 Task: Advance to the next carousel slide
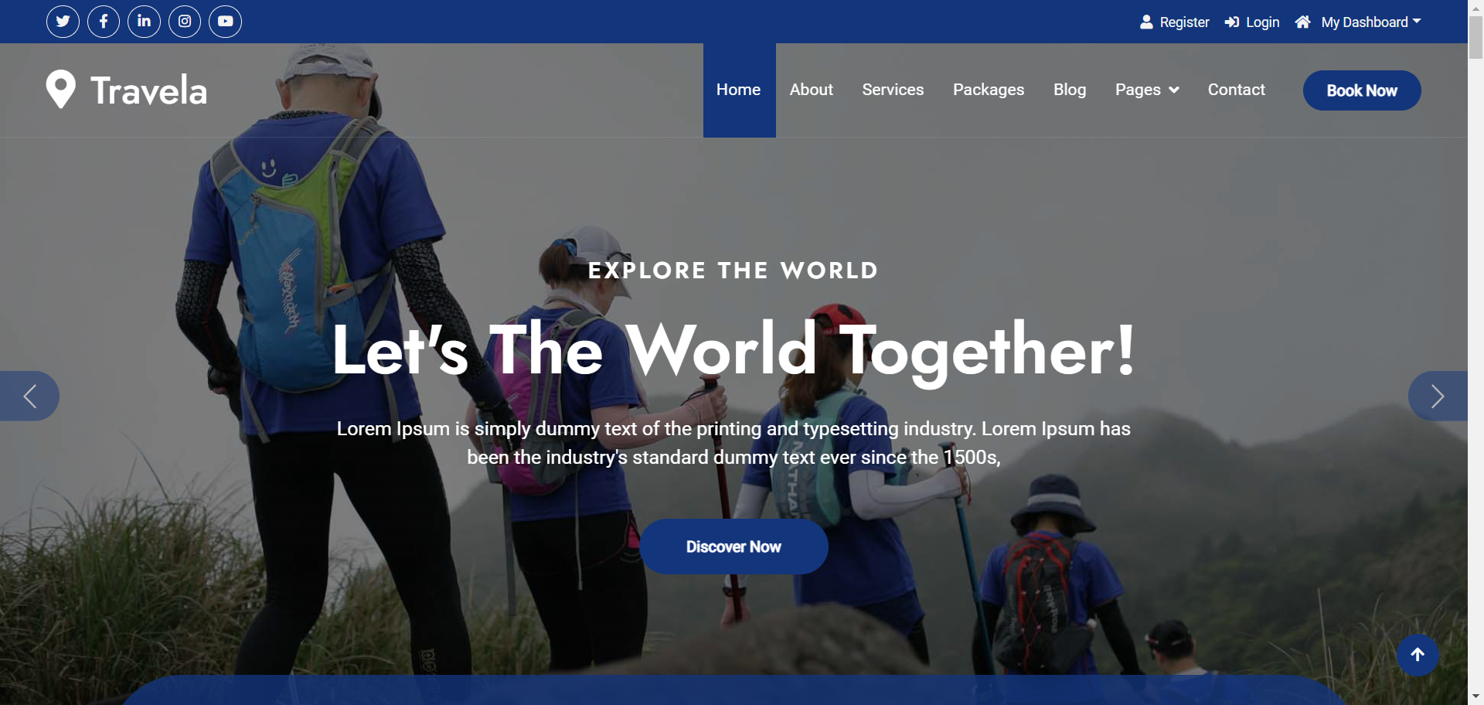[x=1438, y=396]
